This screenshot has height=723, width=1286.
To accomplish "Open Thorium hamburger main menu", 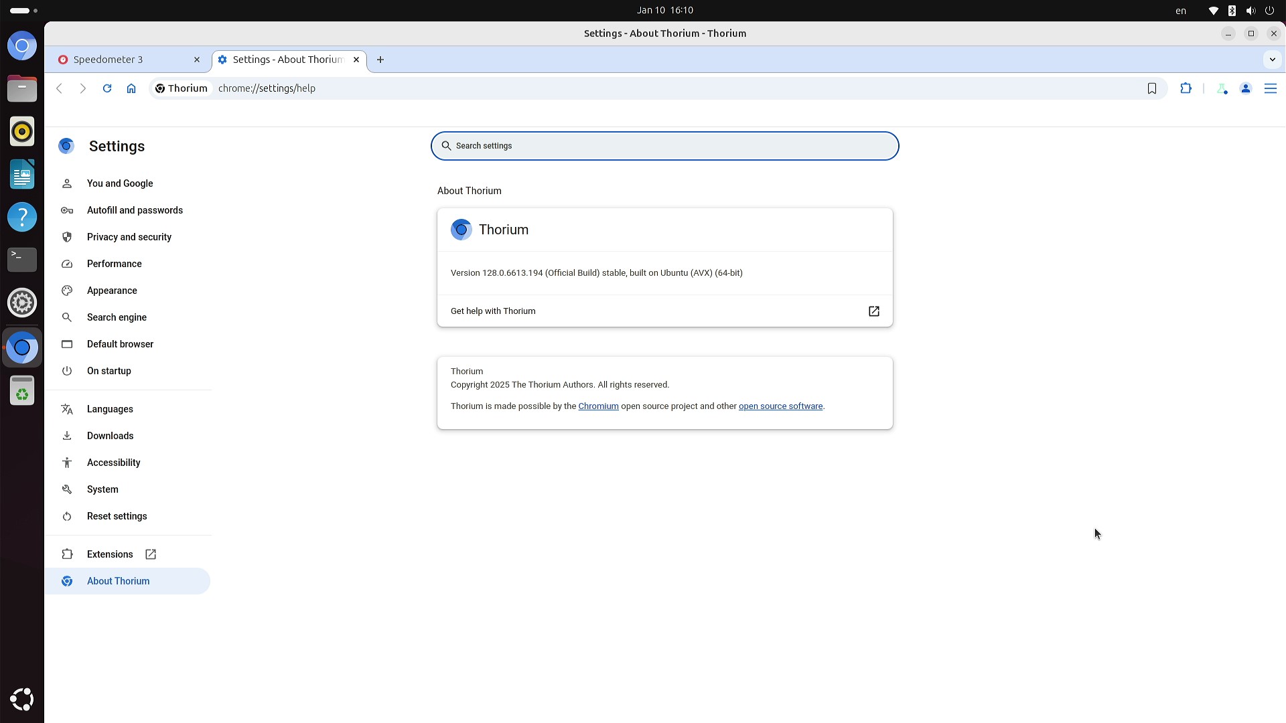I will point(1271,88).
